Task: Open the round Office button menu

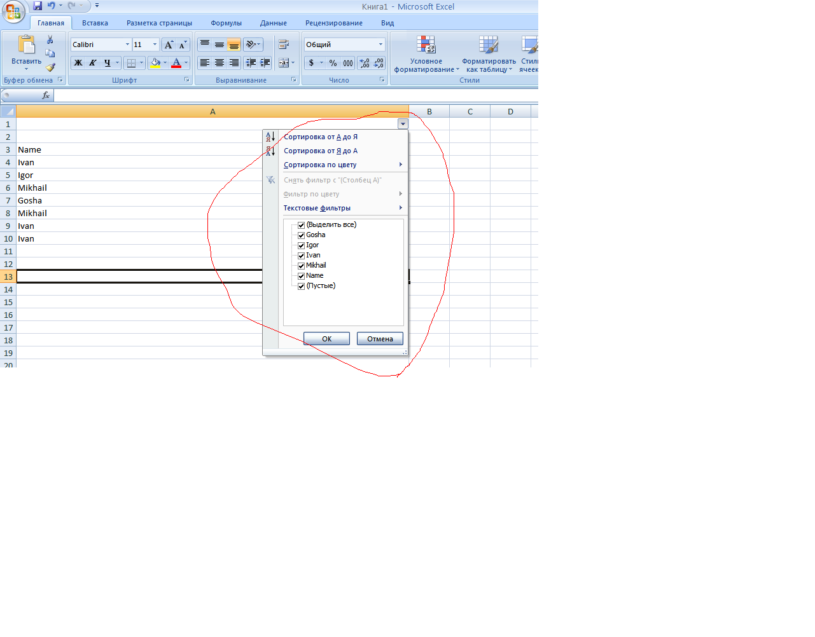Action: click(x=13, y=11)
